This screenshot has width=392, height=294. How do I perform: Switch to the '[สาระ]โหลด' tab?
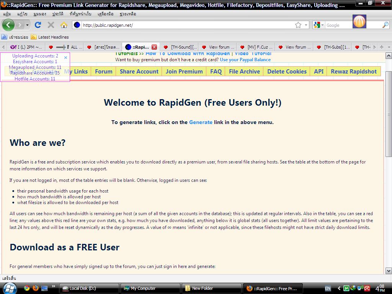coord(103,47)
